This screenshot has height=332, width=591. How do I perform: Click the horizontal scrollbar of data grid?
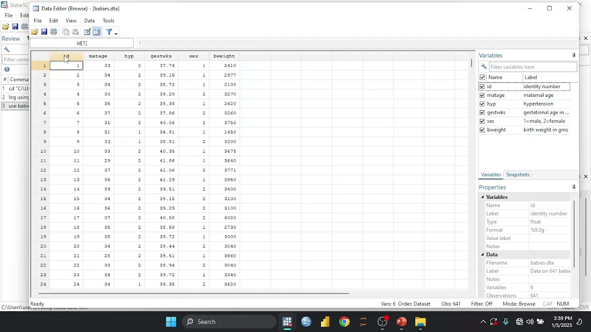pos(194,293)
